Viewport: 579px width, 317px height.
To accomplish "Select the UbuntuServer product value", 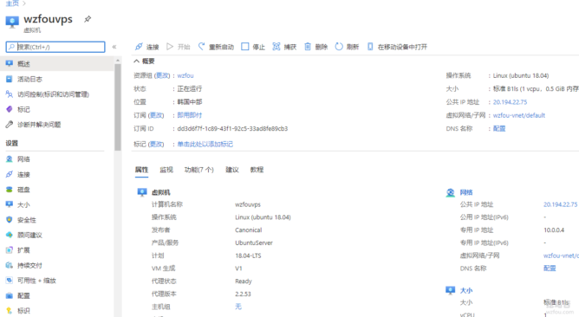I will 254,243.
